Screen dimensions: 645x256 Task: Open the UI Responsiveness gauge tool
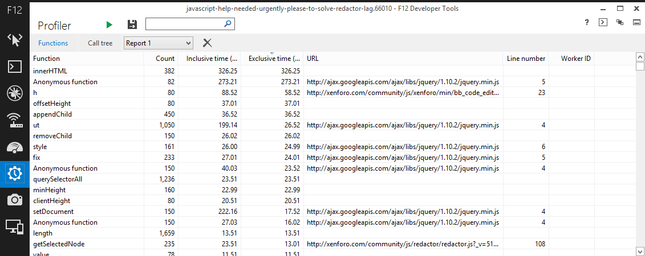14,146
